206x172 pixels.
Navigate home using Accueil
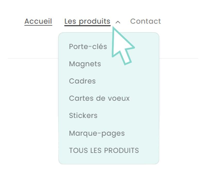pos(38,21)
